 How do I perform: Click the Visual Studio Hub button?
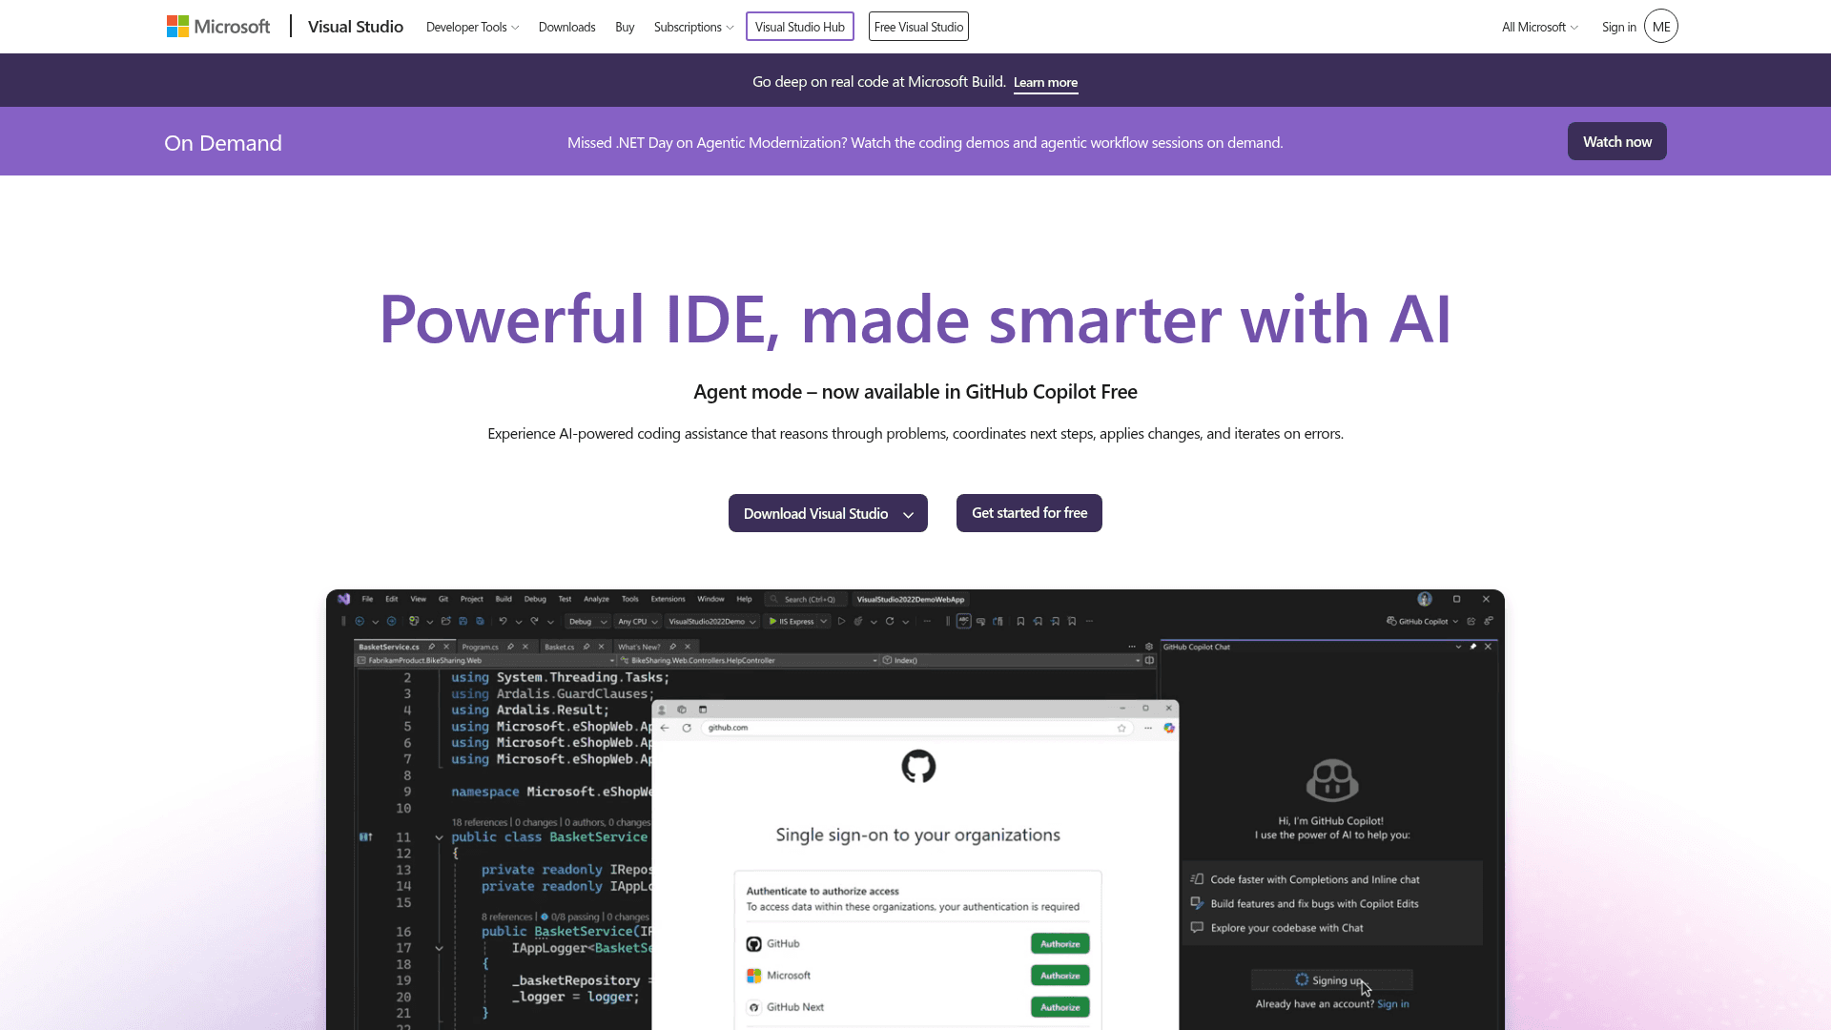[799, 27]
